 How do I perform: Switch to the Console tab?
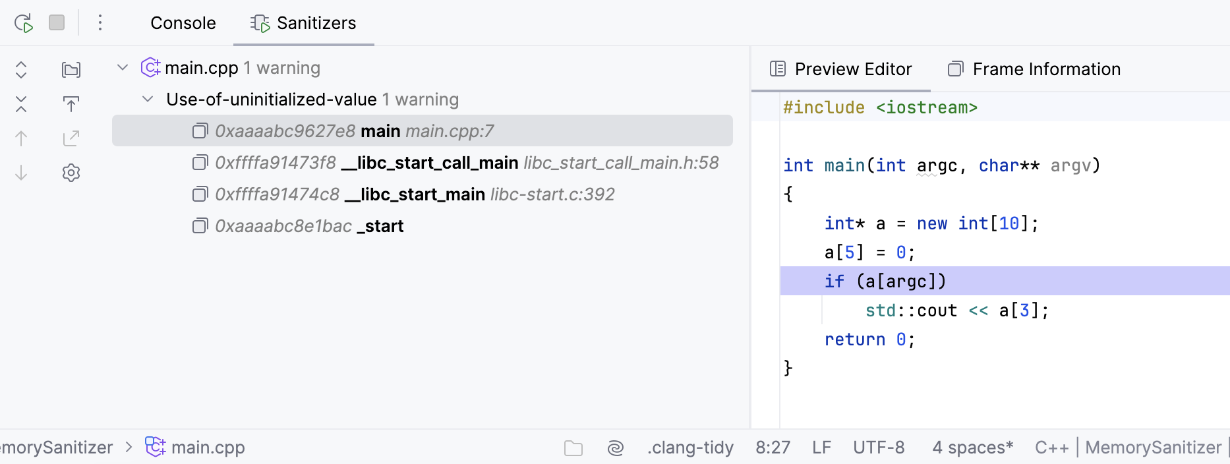click(183, 23)
